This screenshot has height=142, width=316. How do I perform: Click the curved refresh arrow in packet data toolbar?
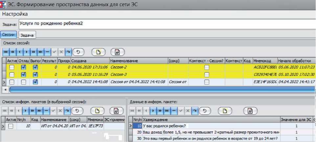[195, 111]
